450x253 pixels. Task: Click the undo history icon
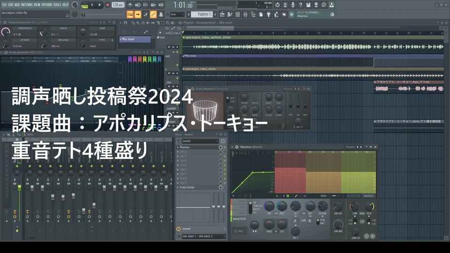click(277, 5)
